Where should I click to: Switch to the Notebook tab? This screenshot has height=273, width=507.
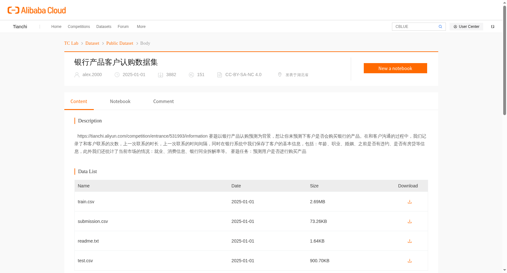coord(120,101)
